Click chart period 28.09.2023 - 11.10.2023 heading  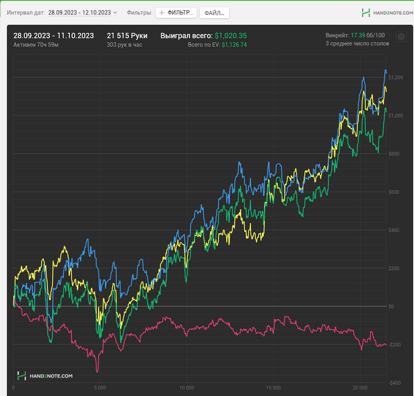point(54,36)
